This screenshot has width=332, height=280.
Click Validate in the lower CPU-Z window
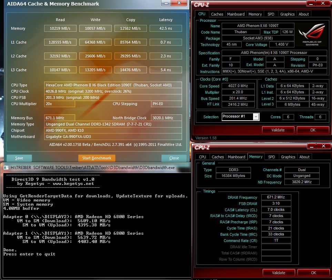(x=279, y=273)
